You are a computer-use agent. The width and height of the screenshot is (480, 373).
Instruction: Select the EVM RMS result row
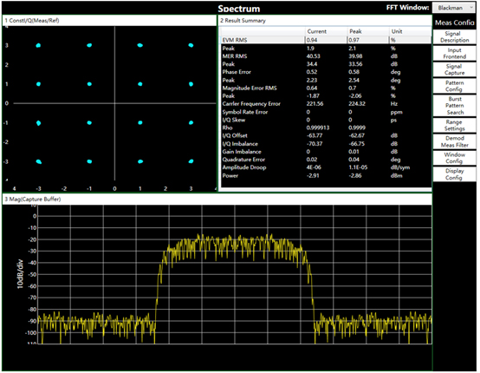(326, 40)
